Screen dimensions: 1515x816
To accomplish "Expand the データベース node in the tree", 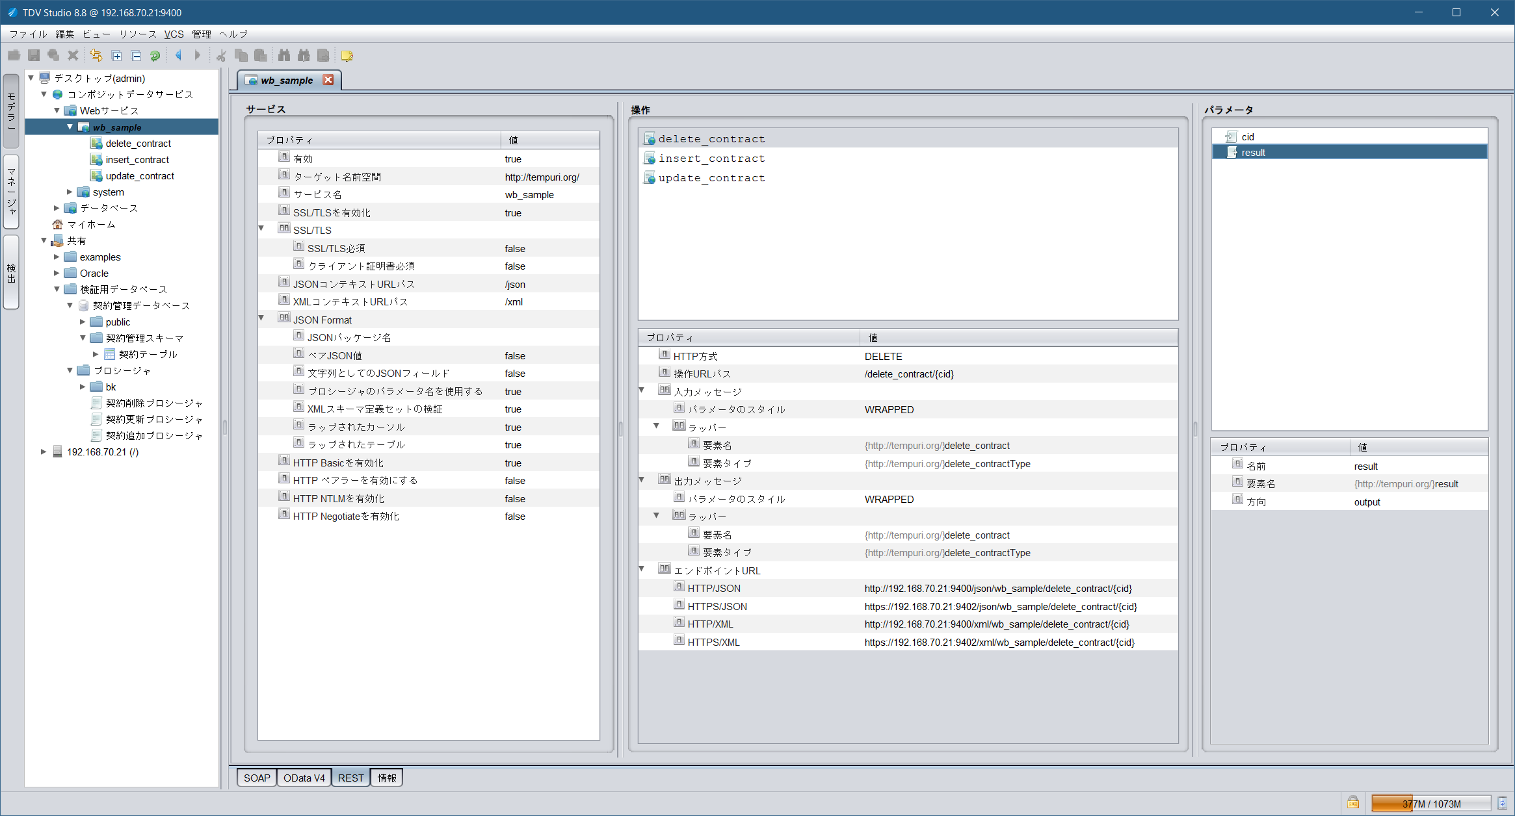I will click(57, 209).
